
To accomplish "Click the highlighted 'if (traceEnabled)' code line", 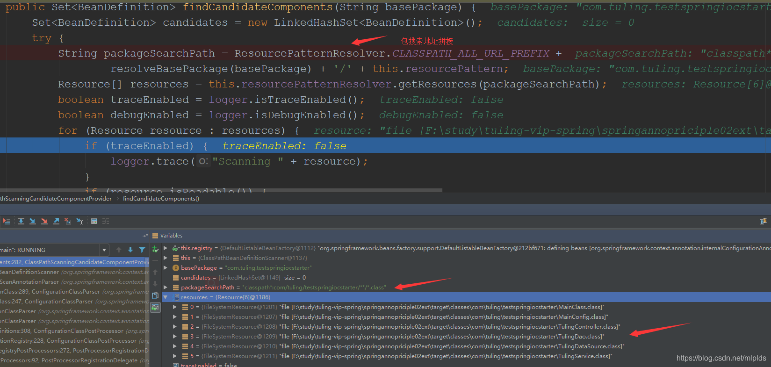I will tap(385, 146).
